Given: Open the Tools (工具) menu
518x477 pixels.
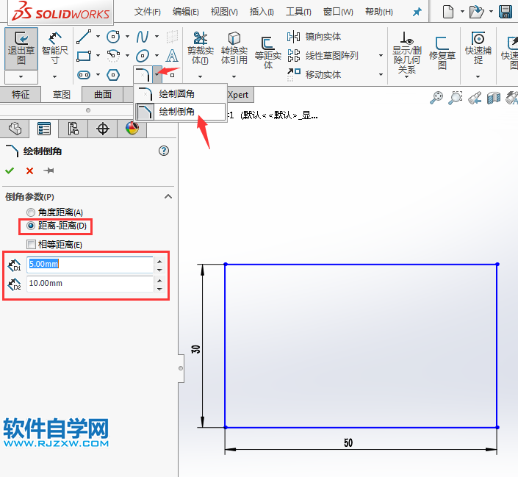Looking at the screenshot, I should click(298, 12).
